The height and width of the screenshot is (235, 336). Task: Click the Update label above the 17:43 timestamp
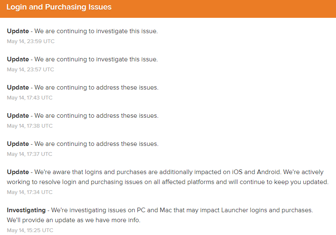(x=18, y=87)
